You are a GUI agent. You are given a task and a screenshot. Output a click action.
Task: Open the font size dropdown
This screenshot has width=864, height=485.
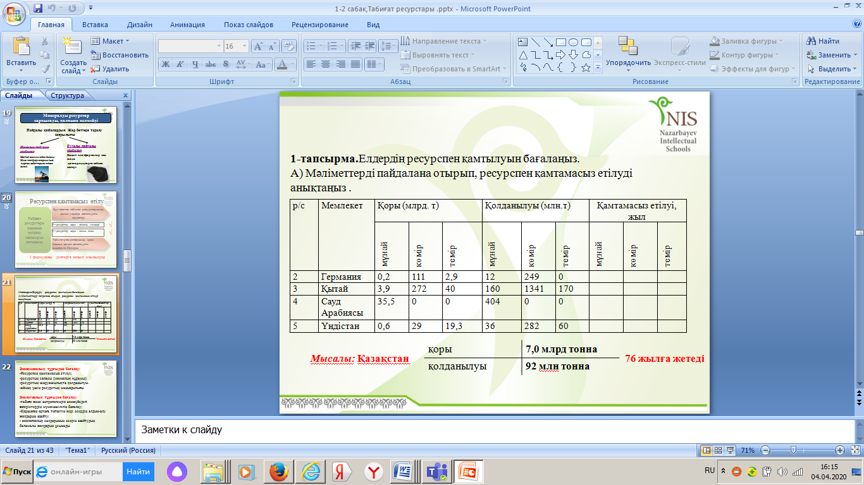(x=245, y=46)
